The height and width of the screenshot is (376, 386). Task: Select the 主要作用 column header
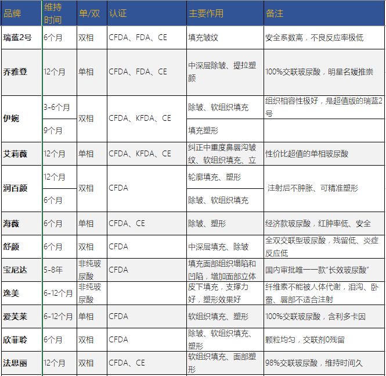tap(205, 13)
